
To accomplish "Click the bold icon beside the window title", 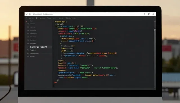I will [30, 14].
